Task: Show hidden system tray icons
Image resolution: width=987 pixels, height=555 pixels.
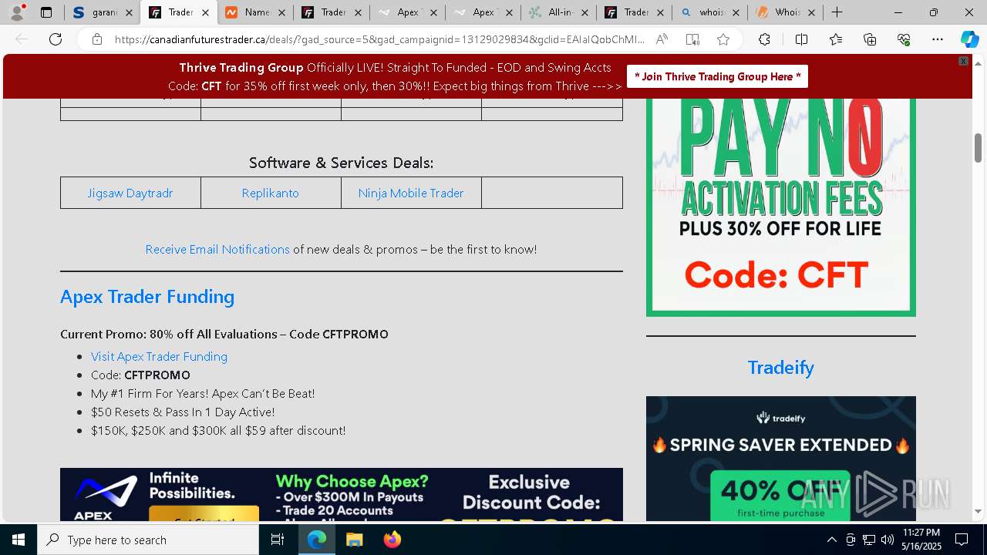Action: point(831,540)
